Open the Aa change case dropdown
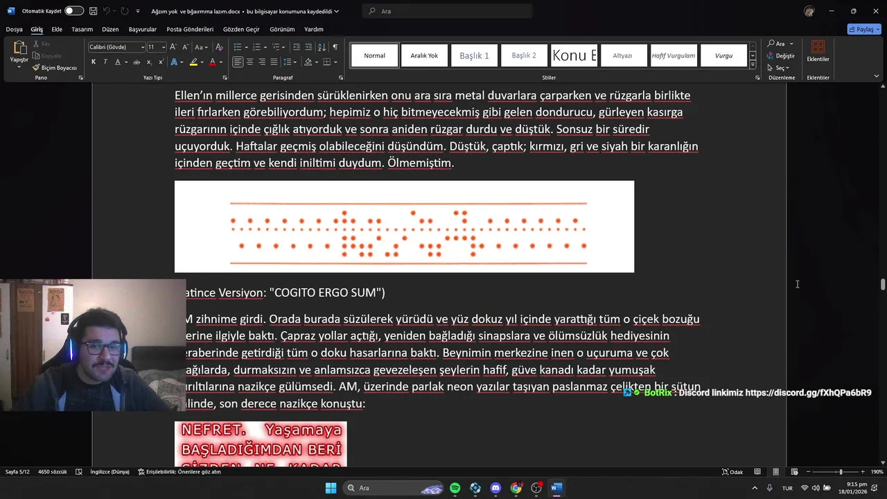The height and width of the screenshot is (499, 887). click(x=201, y=47)
